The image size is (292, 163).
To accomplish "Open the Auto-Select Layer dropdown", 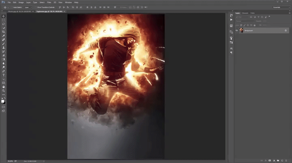I will pos(29,7).
